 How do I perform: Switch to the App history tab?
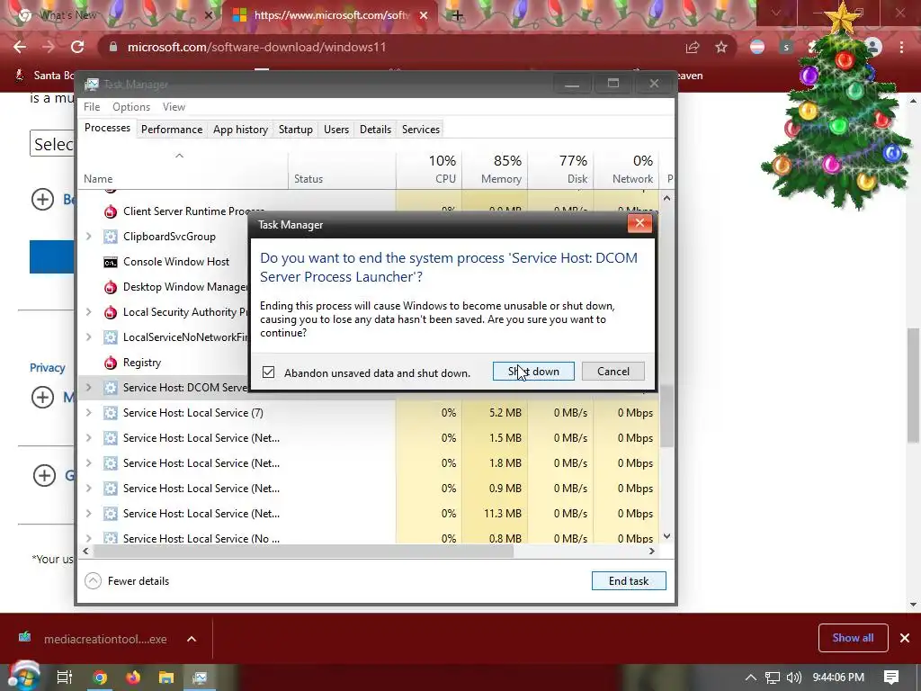pos(240,130)
